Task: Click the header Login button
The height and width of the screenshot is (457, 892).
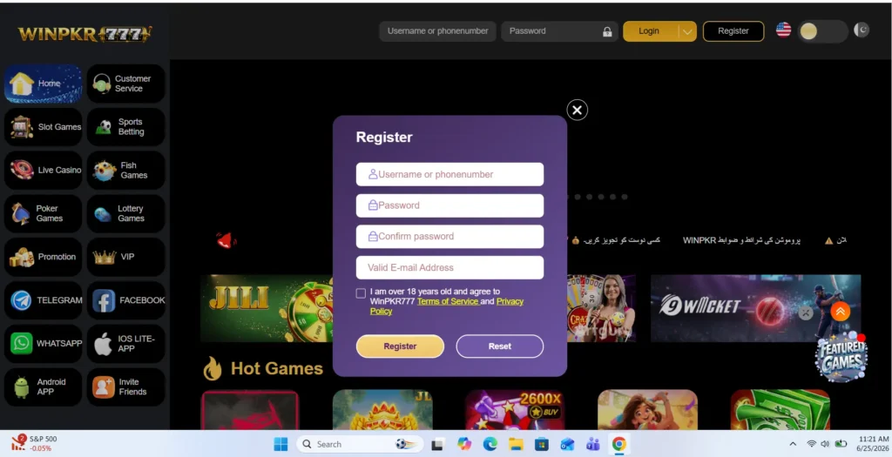Action: [650, 31]
